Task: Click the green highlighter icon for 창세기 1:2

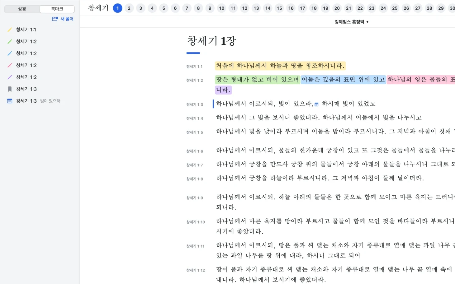Action: [x=10, y=41]
